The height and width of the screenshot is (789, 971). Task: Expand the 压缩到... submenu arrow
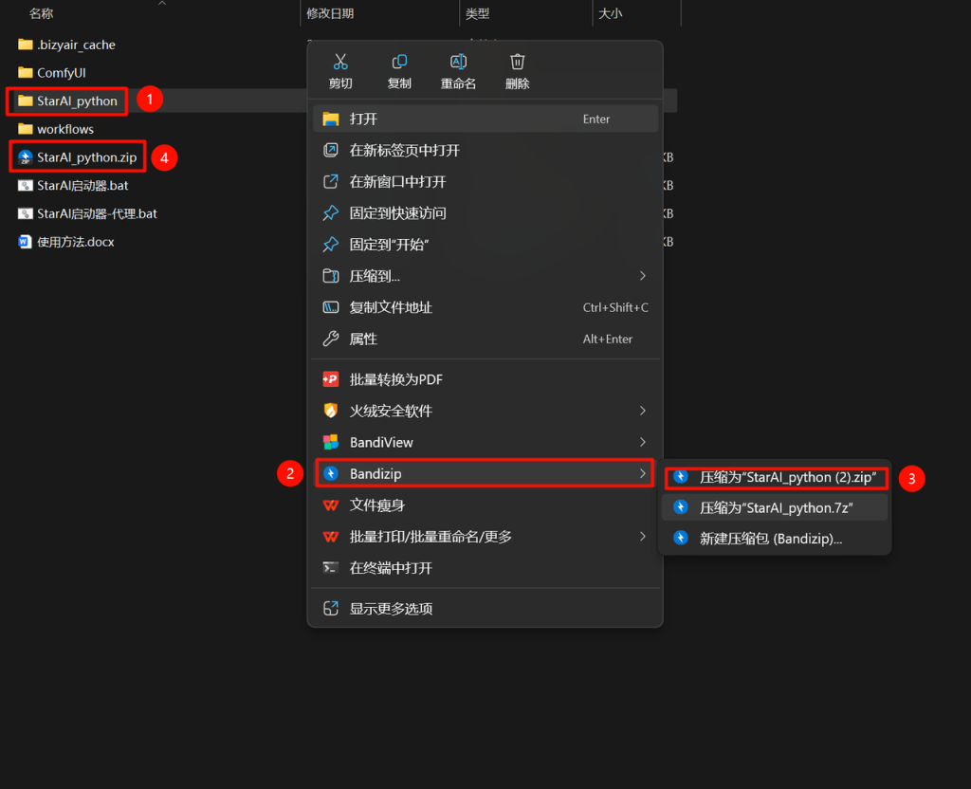pos(642,276)
